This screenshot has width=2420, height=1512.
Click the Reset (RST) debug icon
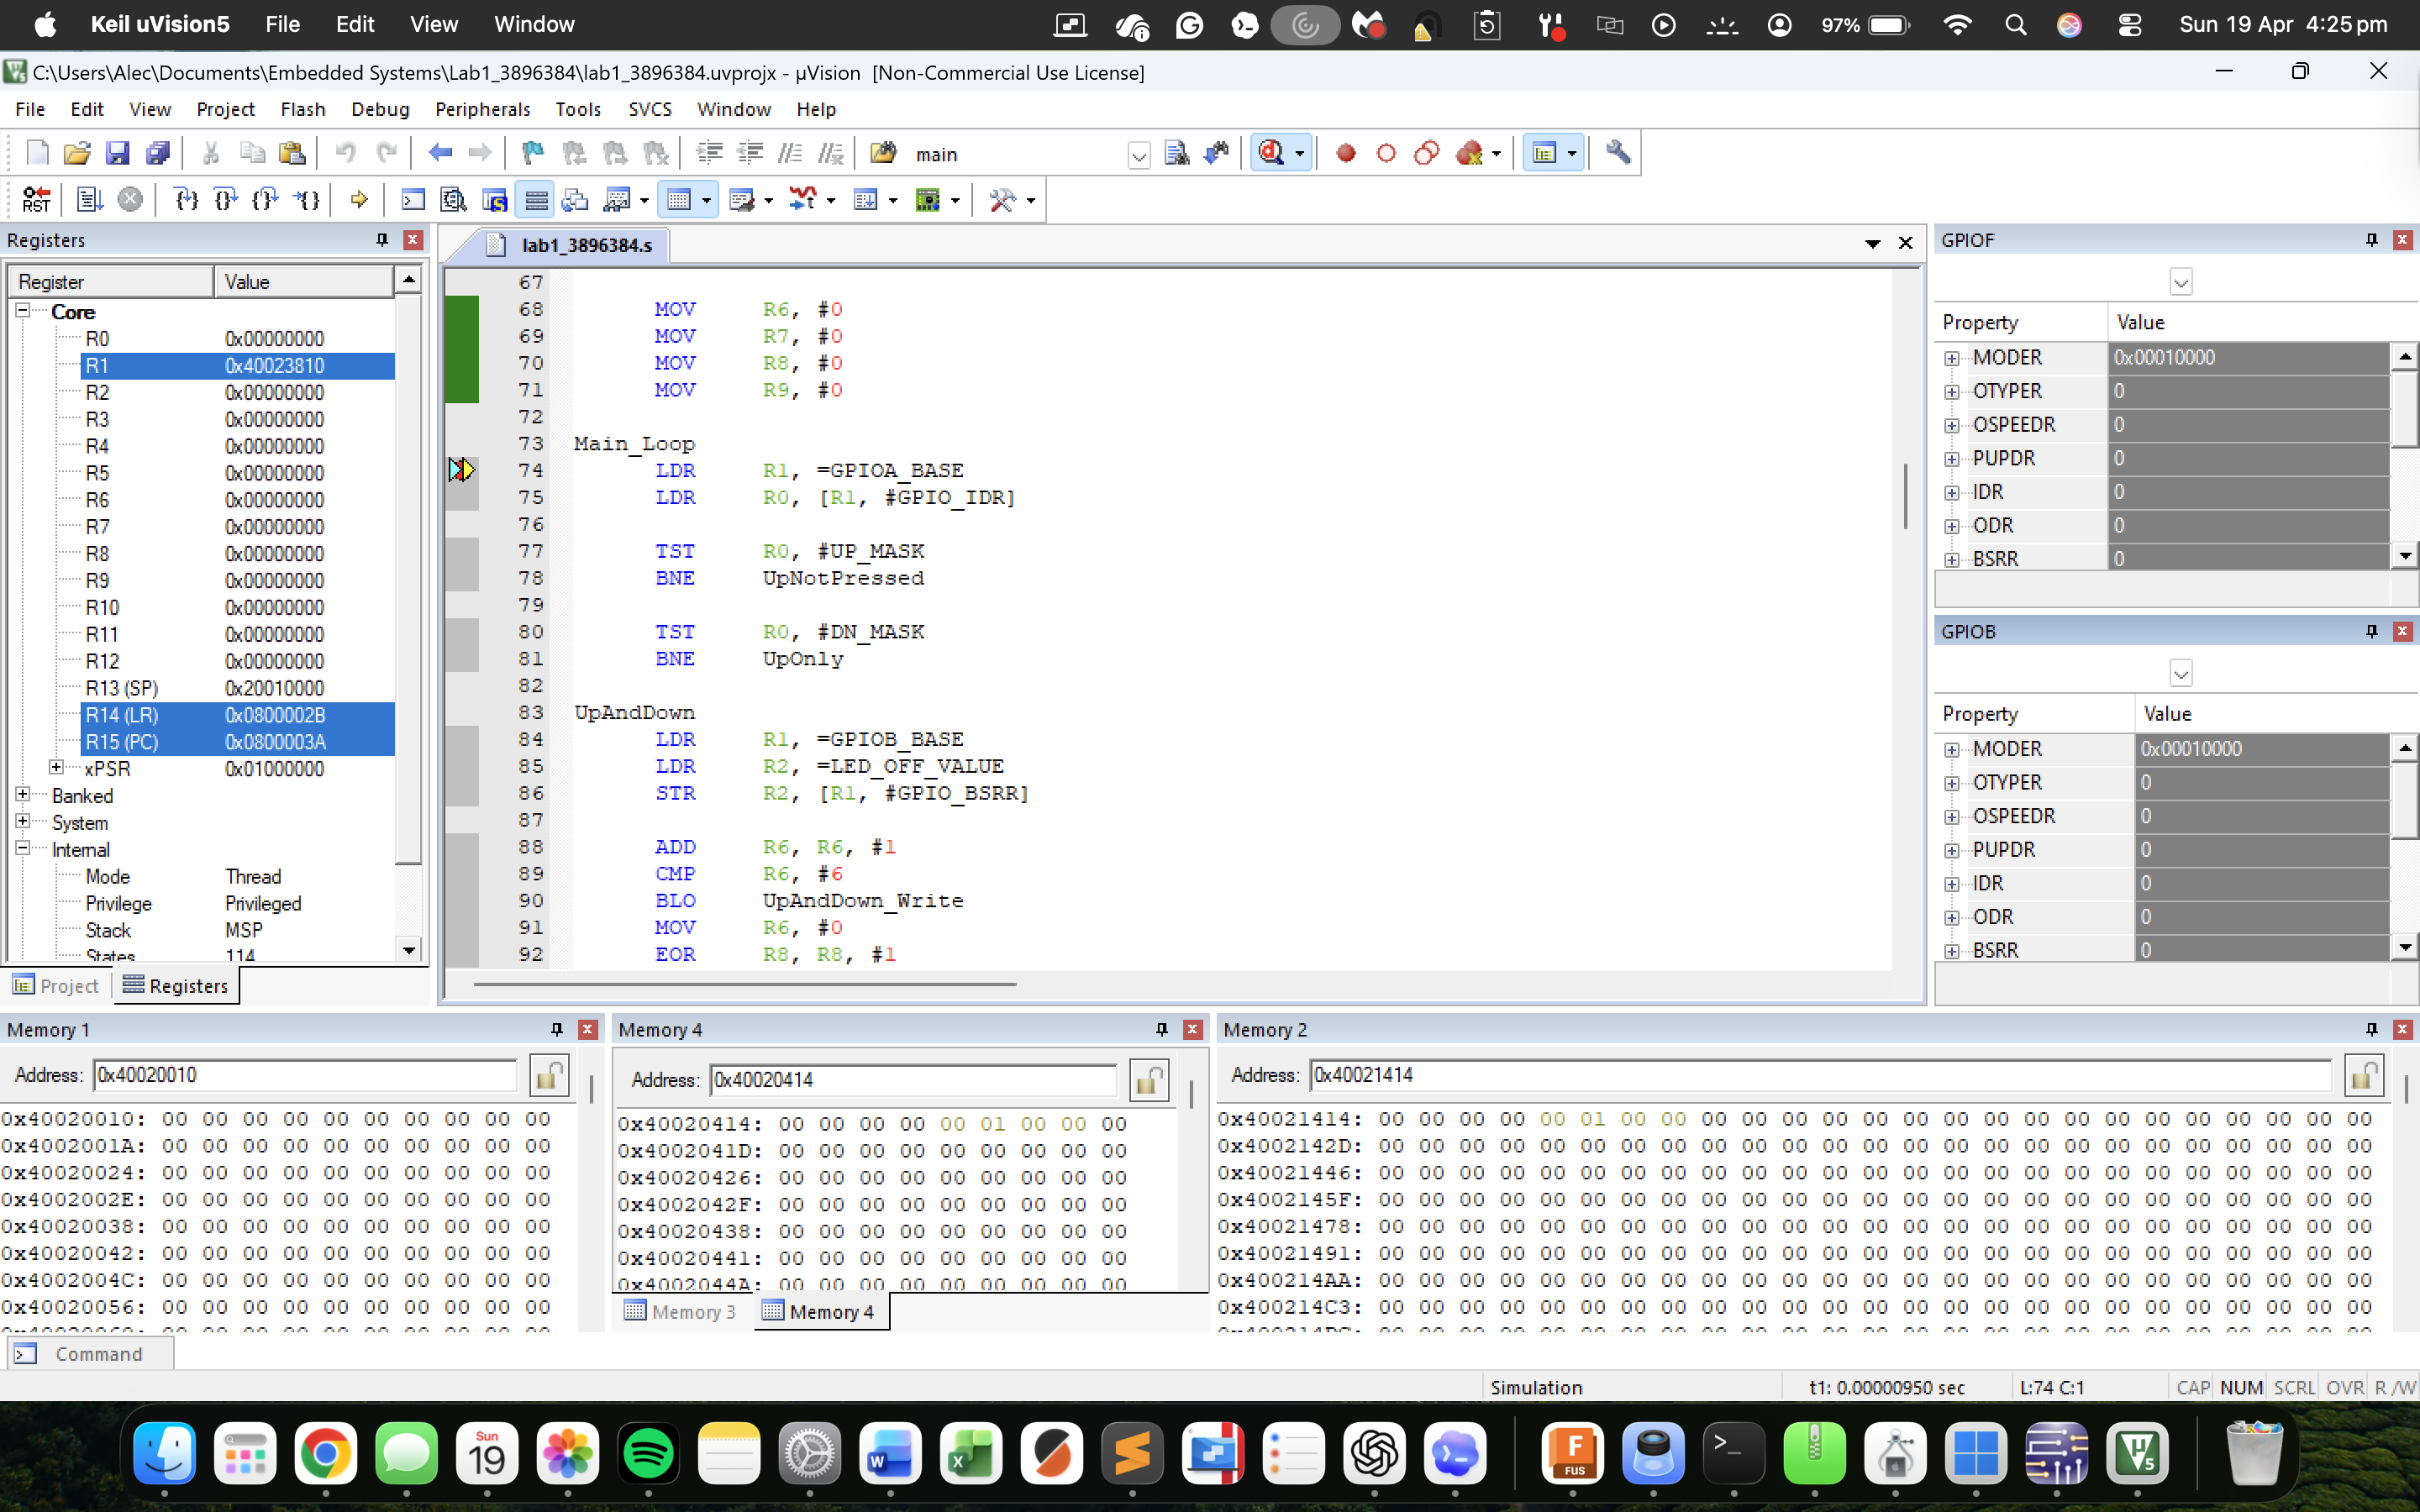pos(36,199)
